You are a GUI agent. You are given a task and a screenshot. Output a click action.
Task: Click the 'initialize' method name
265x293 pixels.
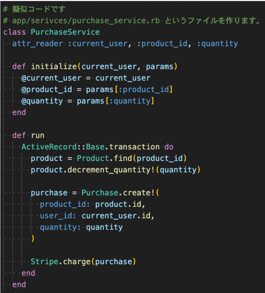(54, 66)
